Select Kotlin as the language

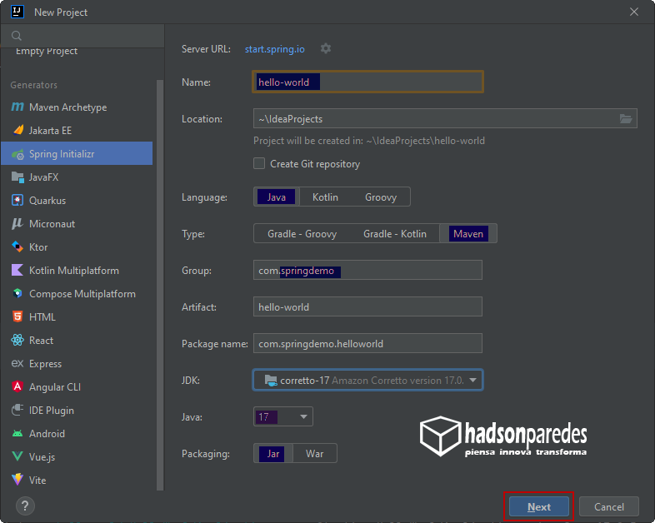click(325, 197)
